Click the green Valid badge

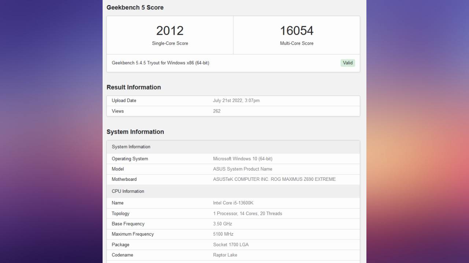point(348,63)
